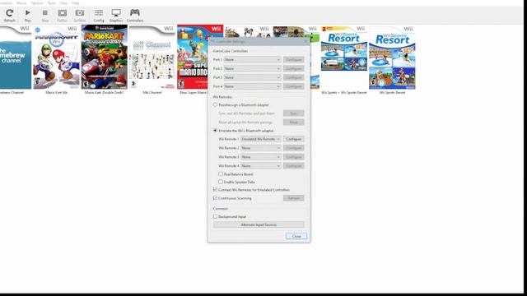527x296 pixels.
Task: Open Wii Remote 4 dropdown
Action: pyautogui.click(x=260, y=166)
